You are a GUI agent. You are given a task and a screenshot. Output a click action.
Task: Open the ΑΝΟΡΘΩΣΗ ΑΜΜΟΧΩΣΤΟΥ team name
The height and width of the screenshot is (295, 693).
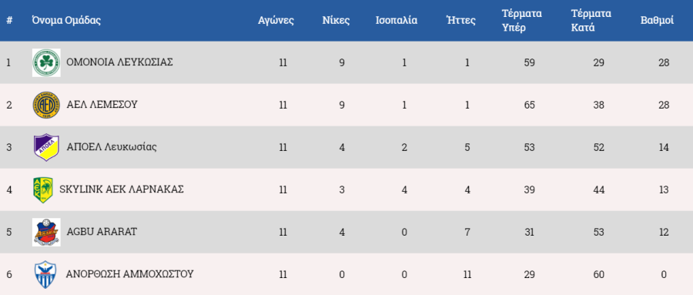pyautogui.click(x=130, y=274)
